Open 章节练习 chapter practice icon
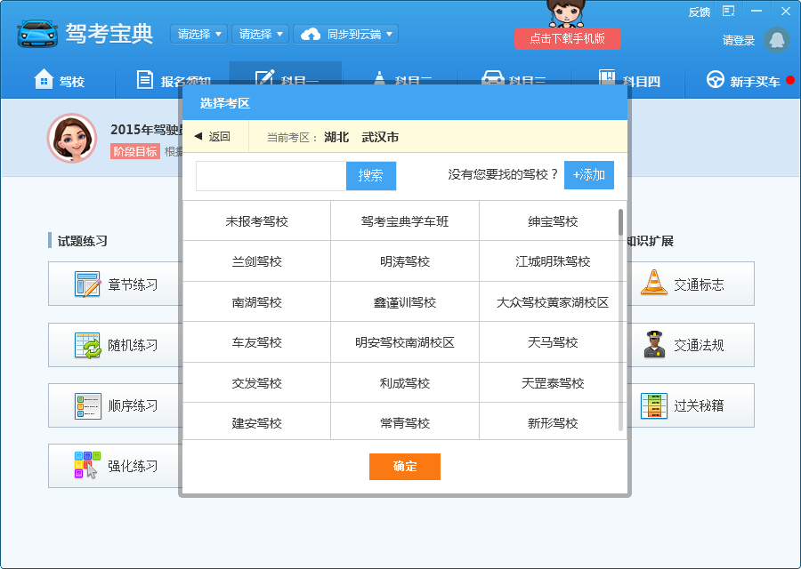801x569 pixels. (x=88, y=284)
